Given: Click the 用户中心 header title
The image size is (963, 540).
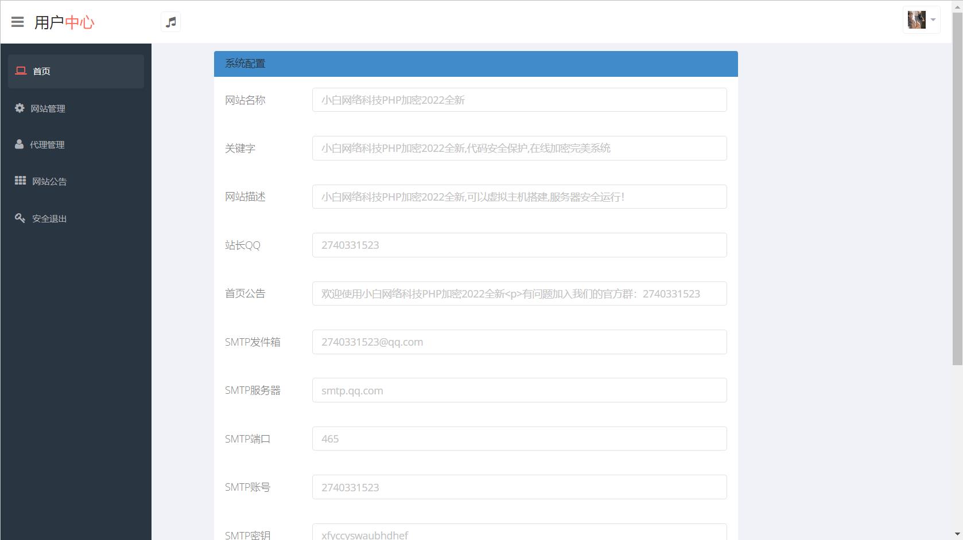Looking at the screenshot, I should (66, 22).
